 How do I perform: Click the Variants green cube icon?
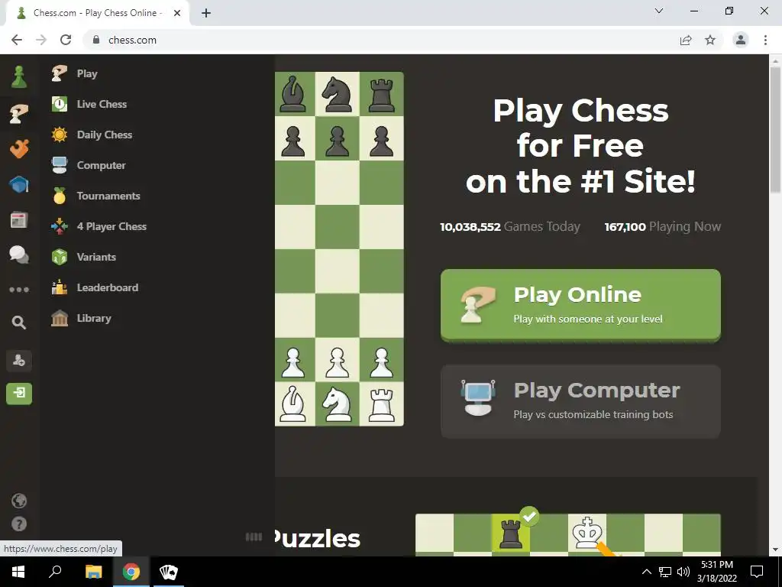coord(60,257)
